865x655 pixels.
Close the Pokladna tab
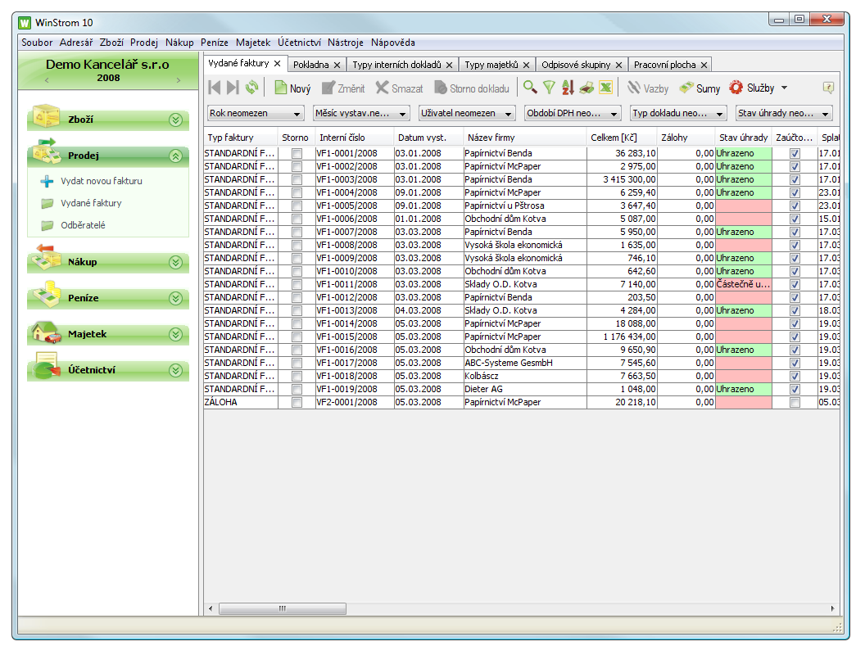(337, 65)
